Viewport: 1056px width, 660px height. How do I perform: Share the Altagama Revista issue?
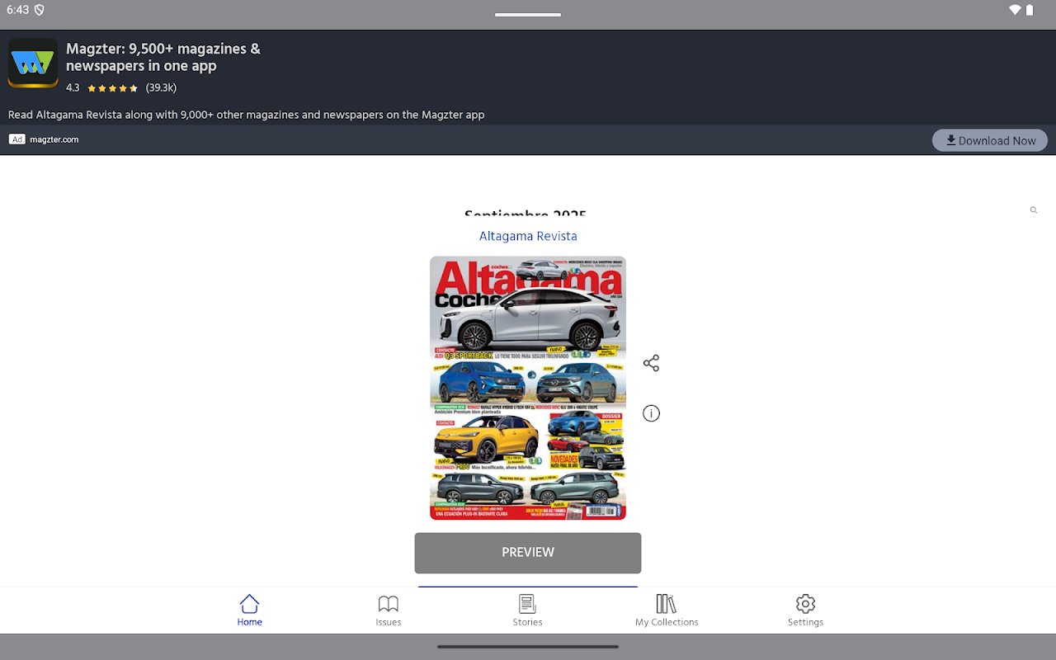point(651,363)
